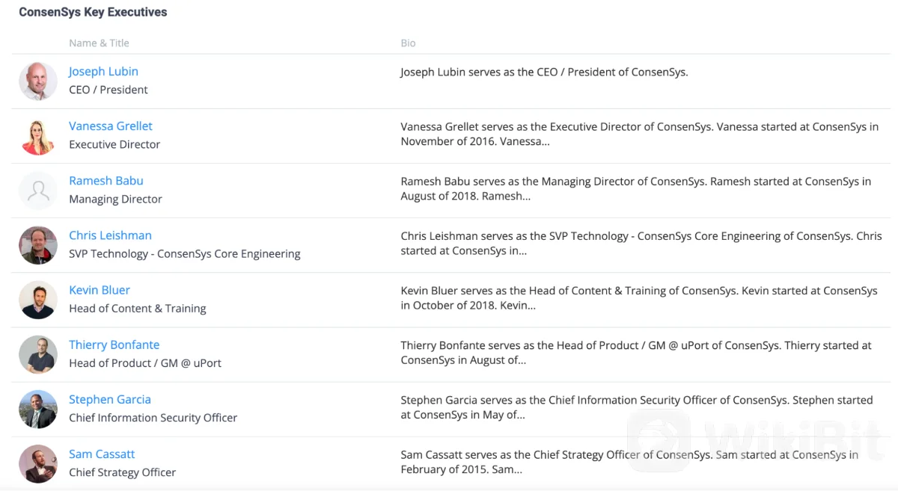This screenshot has height=491, width=898.
Task: Click Vanessa Grellet's truncated bio text
Action: point(639,135)
